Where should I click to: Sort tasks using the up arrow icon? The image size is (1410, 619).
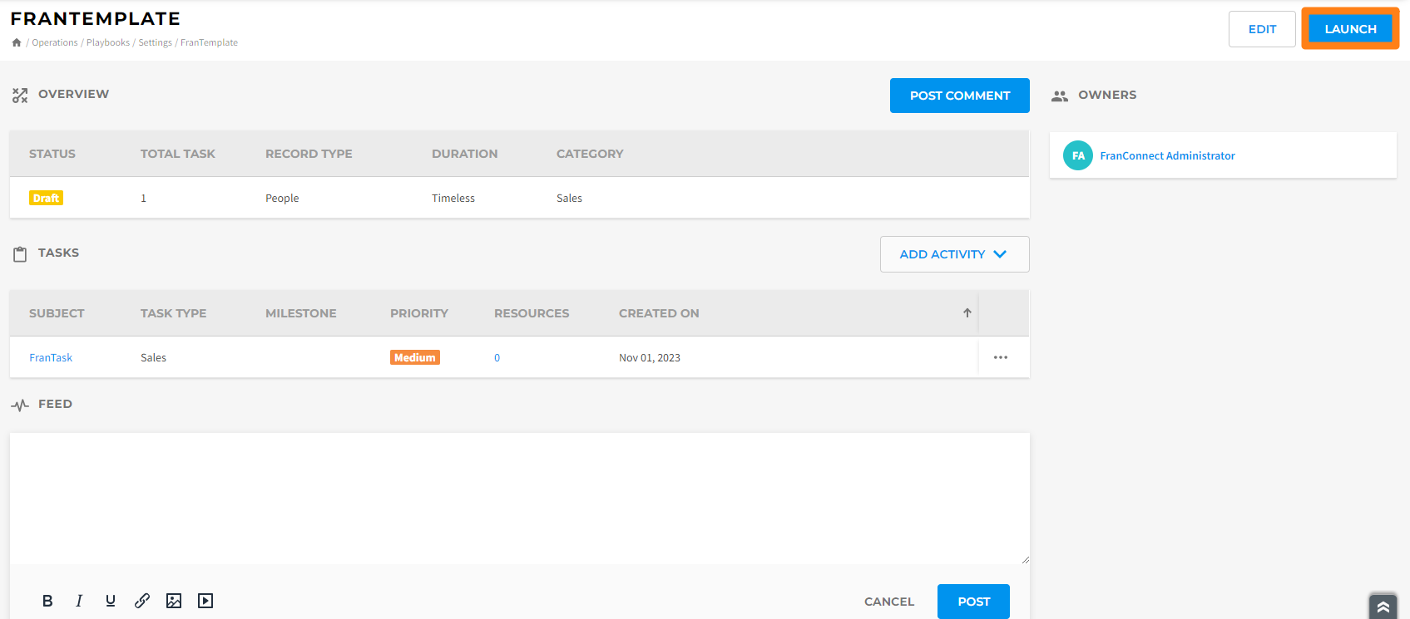click(967, 313)
